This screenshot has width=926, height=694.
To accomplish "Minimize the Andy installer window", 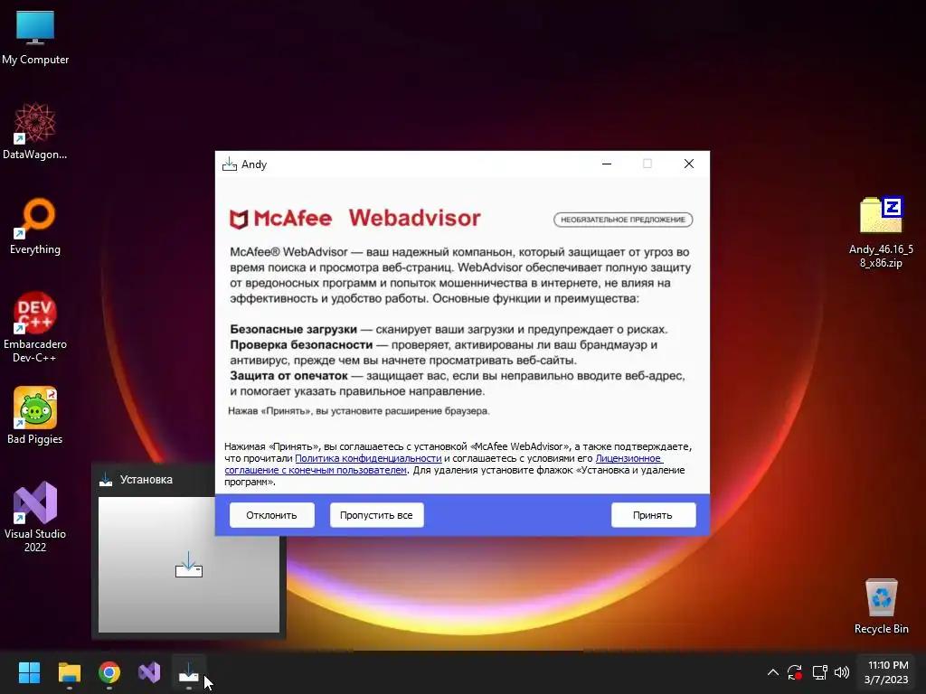I will coord(607,164).
